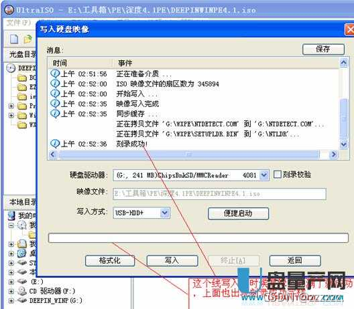Select the 映像写入完成 log entry

pos(137,104)
